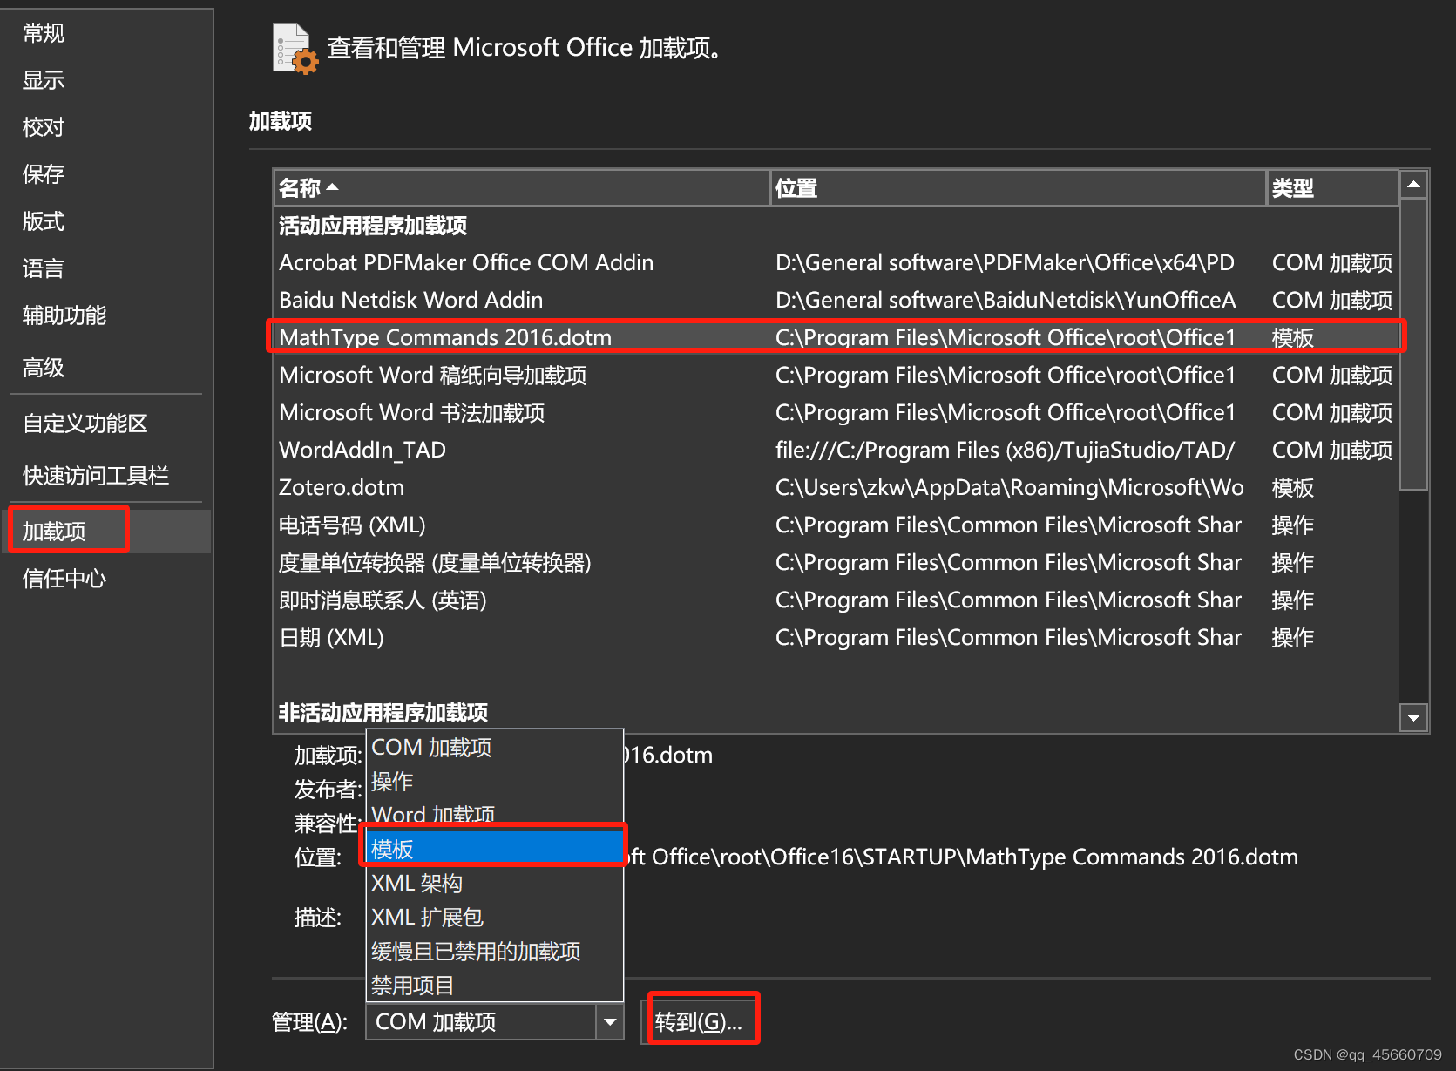
Task: Select the WordAddIn_TAD row
Action: [836, 450]
